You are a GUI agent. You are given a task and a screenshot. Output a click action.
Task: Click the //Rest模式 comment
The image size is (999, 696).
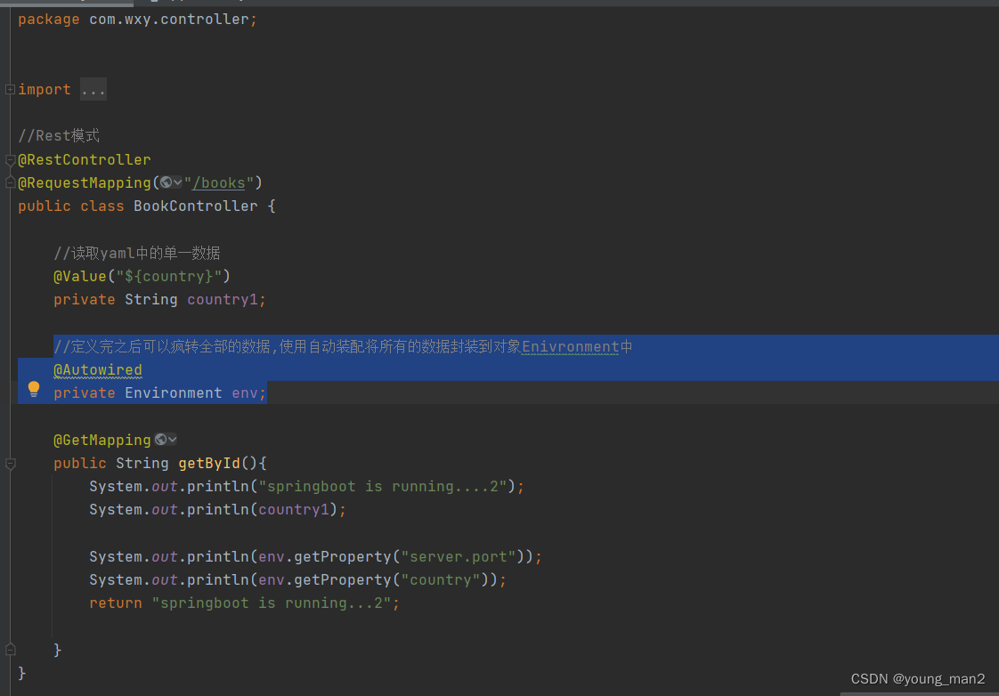click(59, 135)
